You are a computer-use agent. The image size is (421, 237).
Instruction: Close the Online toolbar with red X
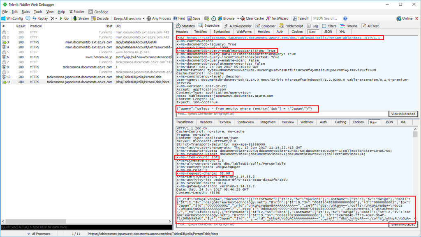[417, 18]
